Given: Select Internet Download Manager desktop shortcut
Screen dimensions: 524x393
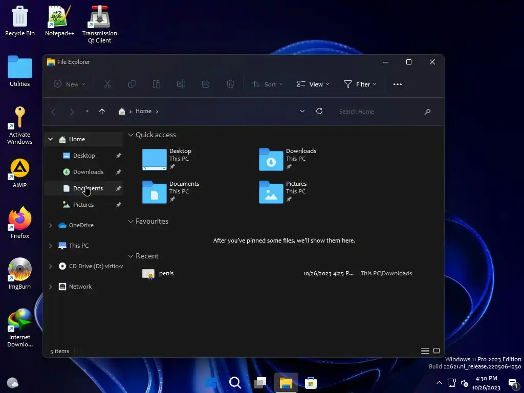Looking at the screenshot, I should click(20, 328).
